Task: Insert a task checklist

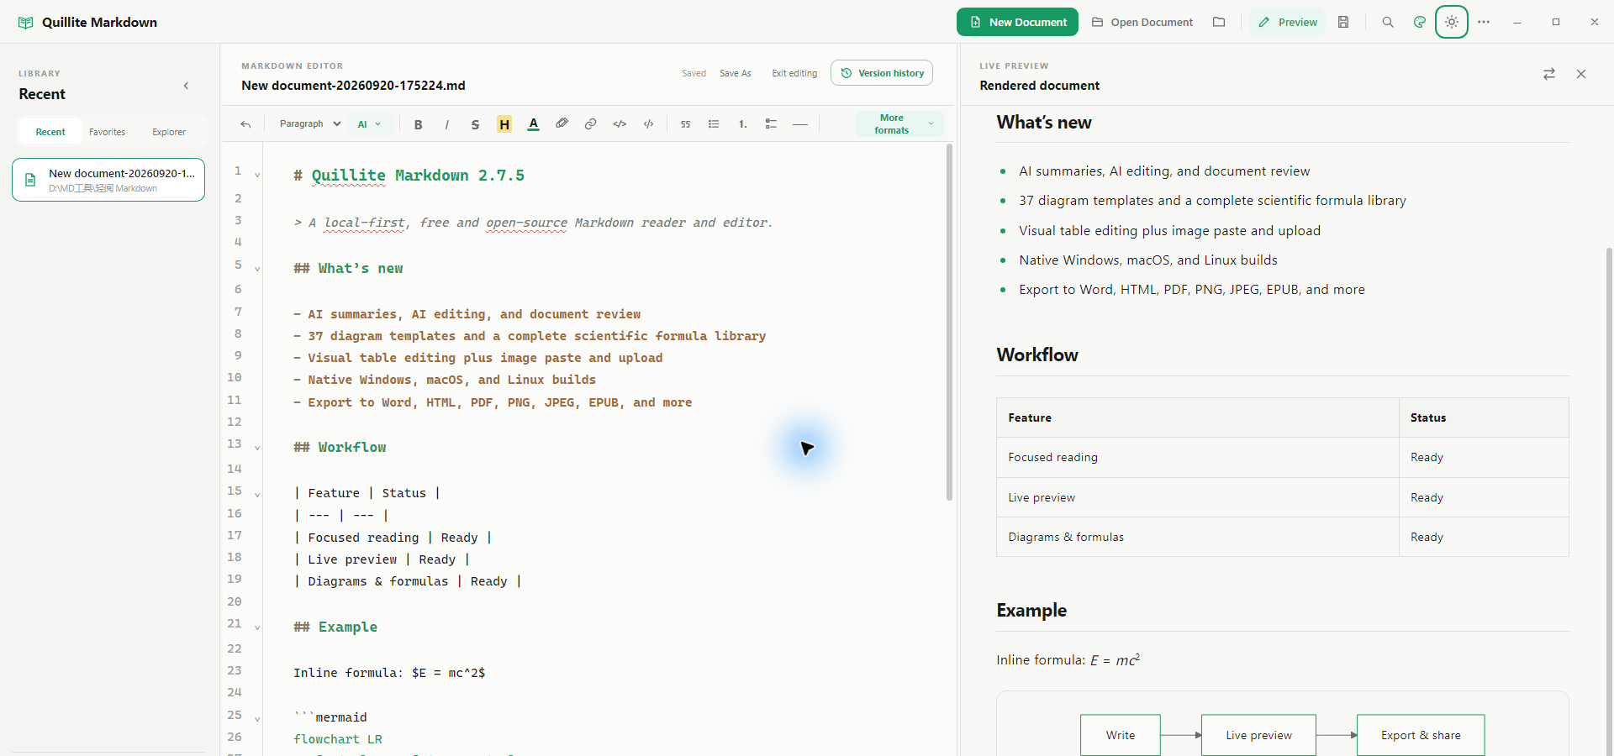Action: [x=771, y=124]
